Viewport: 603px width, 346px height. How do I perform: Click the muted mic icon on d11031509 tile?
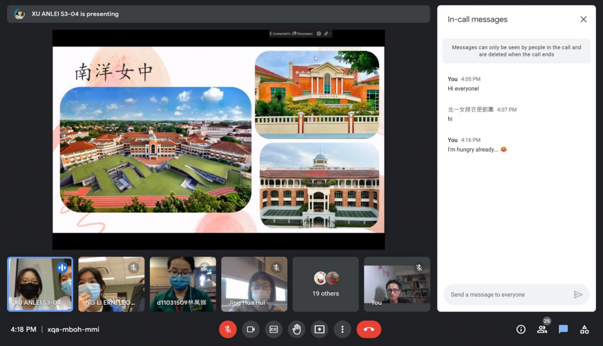(x=205, y=267)
